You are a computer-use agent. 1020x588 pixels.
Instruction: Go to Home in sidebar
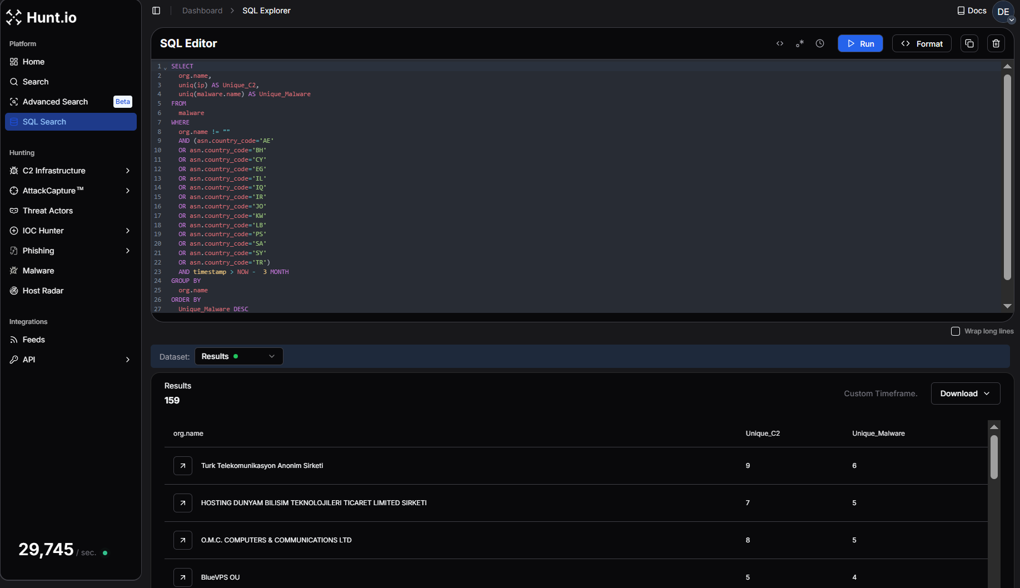(x=71, y=62)
